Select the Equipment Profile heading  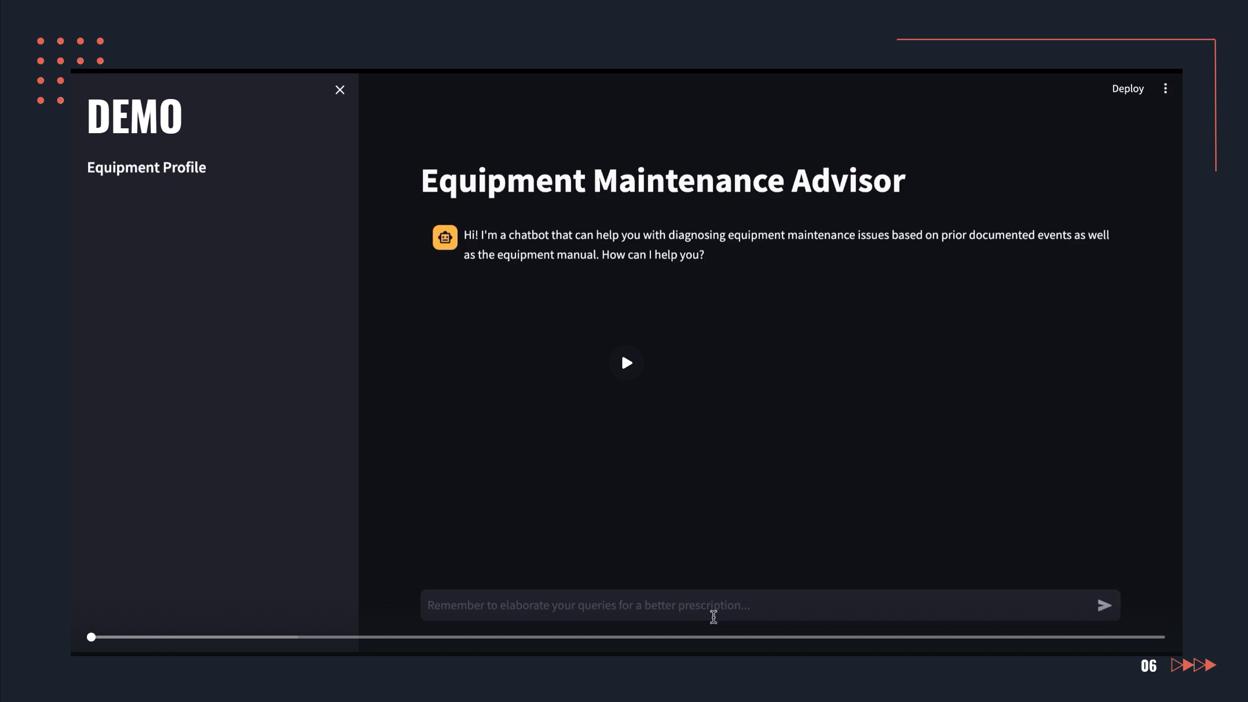(146, 167)
